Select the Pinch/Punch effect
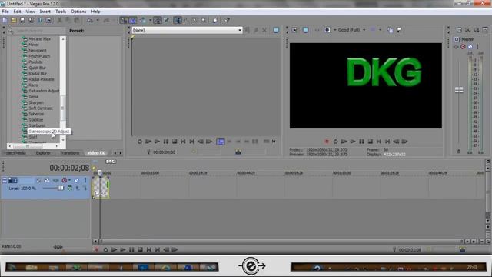Image resolution: width=492 pixels, height=277 pixels. tap(39, 56)
